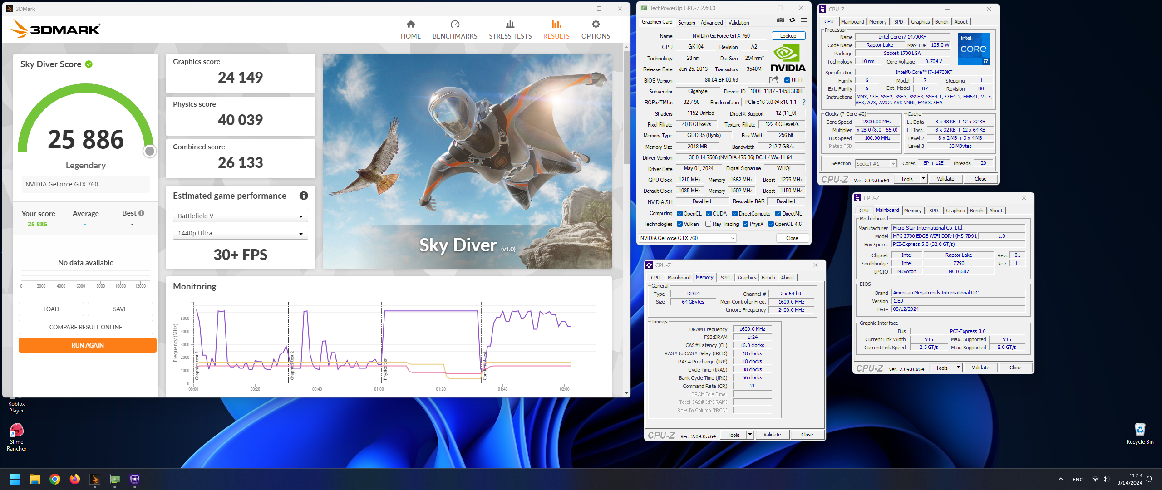Switch to the Sensors tab in GPU-Z
The width and height of the screenshot is (1162, 490).
click(x=686, y=23)
